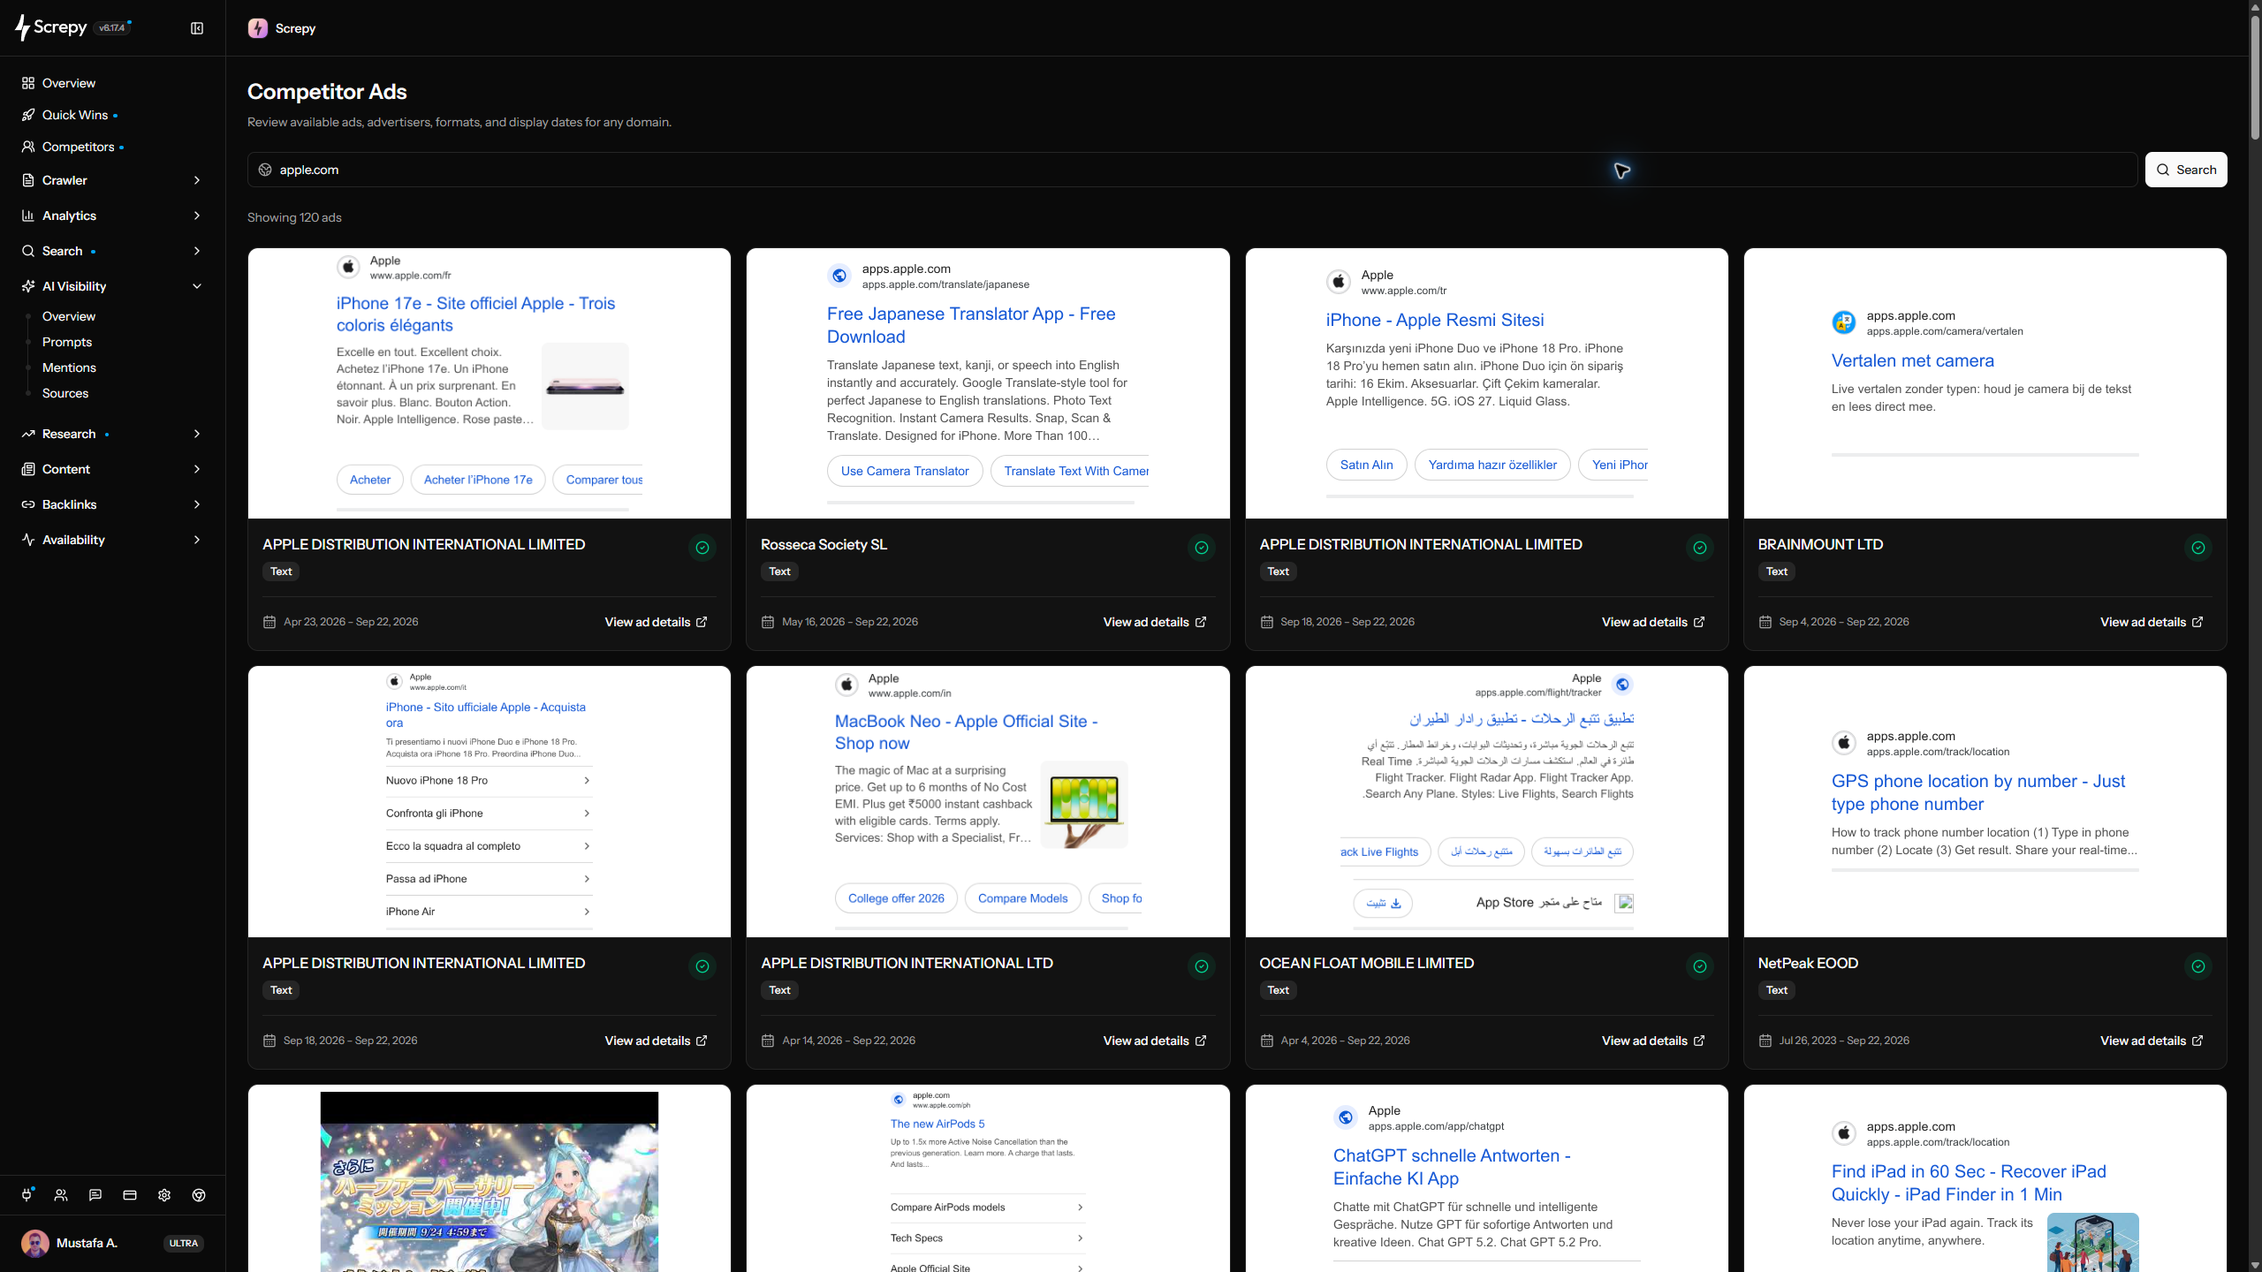Click 'Compare AirPods models' row in AirPods ad

click(987, 1208)
